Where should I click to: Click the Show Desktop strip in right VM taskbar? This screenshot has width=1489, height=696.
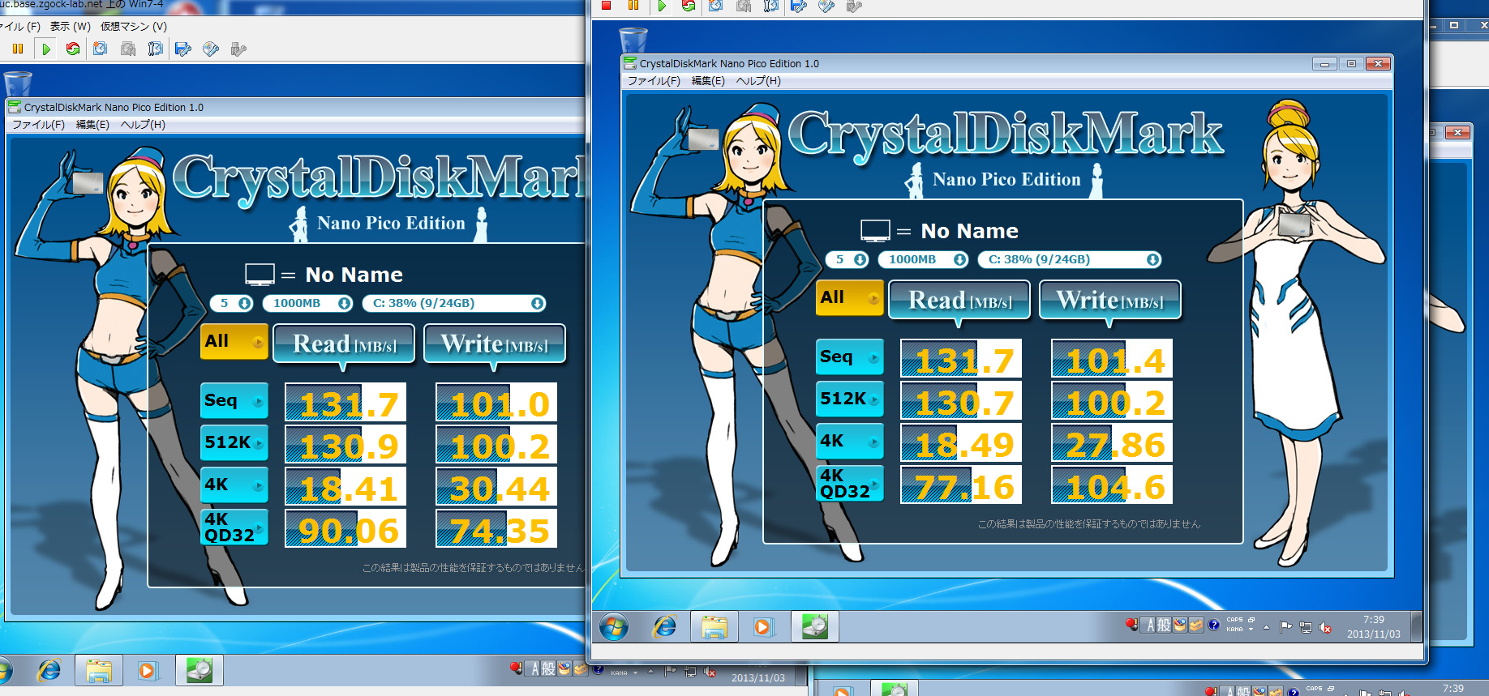pyautogui.click(x=1417, y=626)
